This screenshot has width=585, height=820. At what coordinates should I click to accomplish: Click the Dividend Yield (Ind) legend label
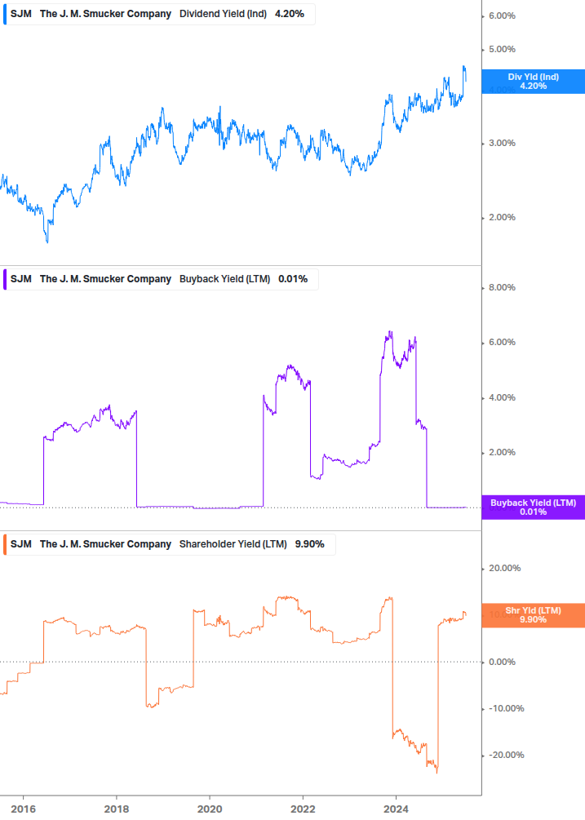223,14
